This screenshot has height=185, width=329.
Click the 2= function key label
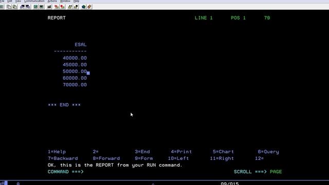(x=96, y=152)
